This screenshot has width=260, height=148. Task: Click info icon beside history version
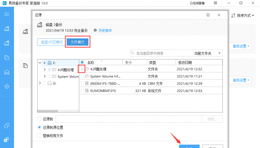(x=95, y=30)
